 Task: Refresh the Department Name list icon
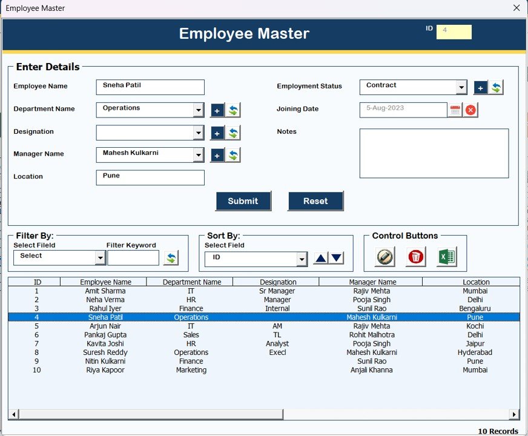point(233,110)
